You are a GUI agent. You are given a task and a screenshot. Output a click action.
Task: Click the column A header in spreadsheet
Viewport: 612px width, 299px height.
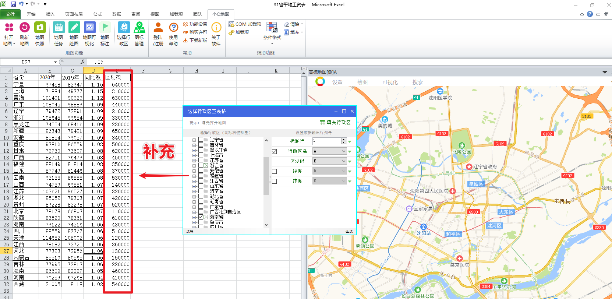pos(25,71)
